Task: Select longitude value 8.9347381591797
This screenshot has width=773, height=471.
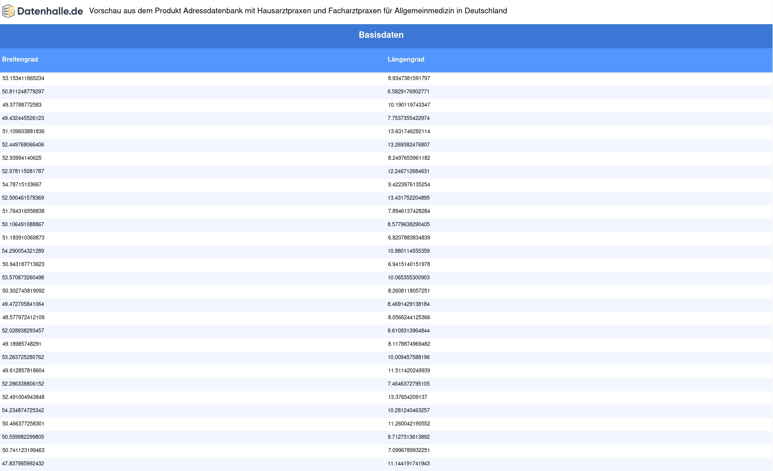Action: 409,78
